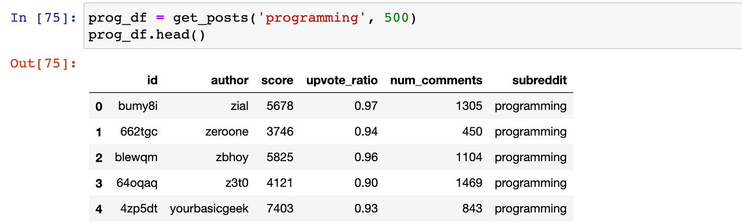Click the 'id' column header
The height and width of the screenshot is (223, 742).
click(x=152, y=80)
